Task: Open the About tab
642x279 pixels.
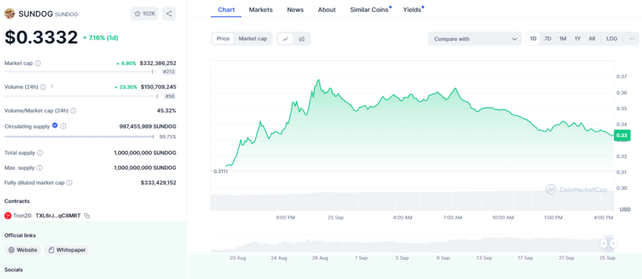Action: coord(327,10)
